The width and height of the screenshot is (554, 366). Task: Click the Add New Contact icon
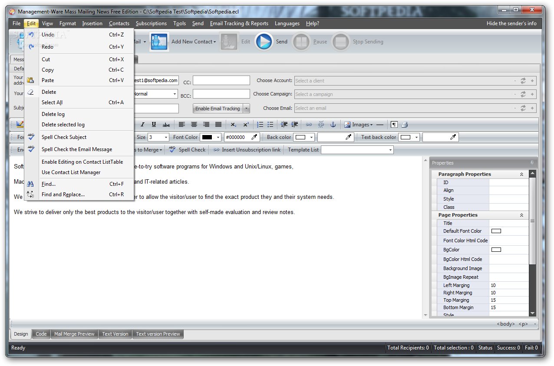(x=159, y=42)
